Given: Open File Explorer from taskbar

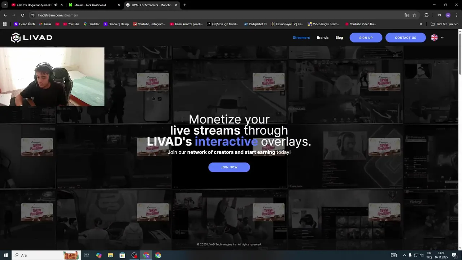Looking at the screenshot, I should click(x=111, y=255).
